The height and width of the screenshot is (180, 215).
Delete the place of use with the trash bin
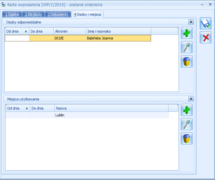pyautogui.click(x=187, y=139)
